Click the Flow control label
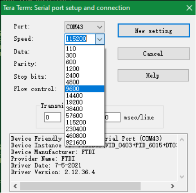The width and height of the screenshot is (196, 193). click(x=35, y=89)
